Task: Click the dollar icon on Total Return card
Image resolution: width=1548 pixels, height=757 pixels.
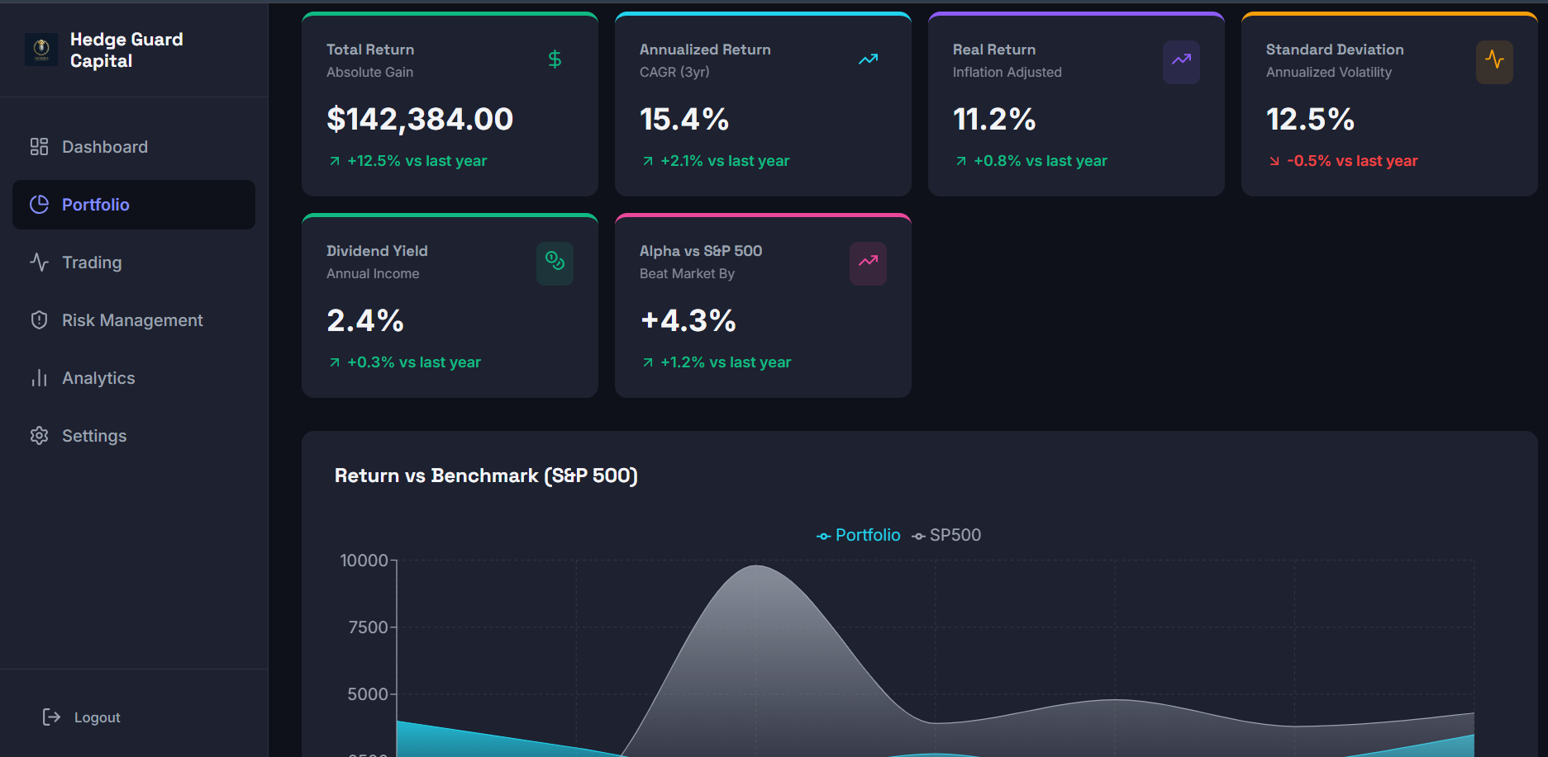Action: (x=555, y=59)
